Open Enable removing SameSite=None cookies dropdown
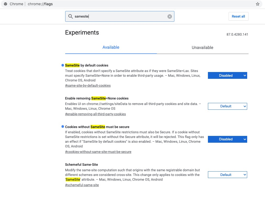Viewport: 265px width, 199px height. pos(227,106)
